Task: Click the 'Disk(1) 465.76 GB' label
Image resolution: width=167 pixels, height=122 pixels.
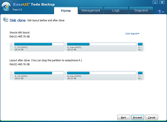Action: (19, 37)
